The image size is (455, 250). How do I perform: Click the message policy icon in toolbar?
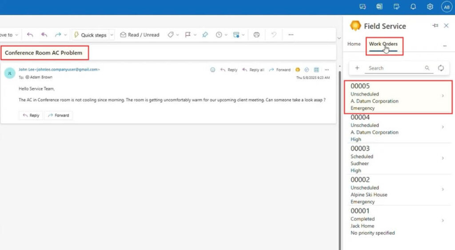pyautogui.click(x=236, y=35)
